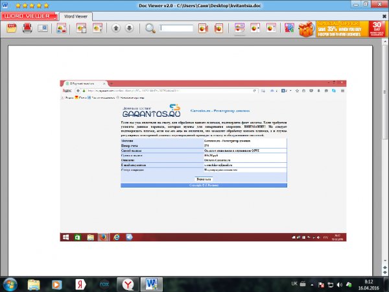The image size is (389, 292).
Task: Select the Word Viewer tab
Action: 76,16
